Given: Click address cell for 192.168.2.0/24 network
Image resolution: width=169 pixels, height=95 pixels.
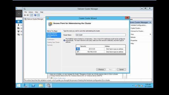Looking at the screenshot, I should (x=115, y=52).
